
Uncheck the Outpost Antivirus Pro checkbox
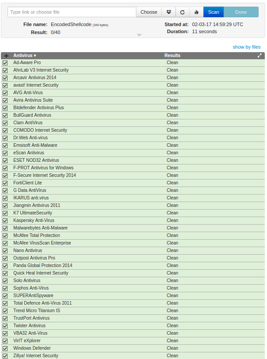click(x=5, y=259)
